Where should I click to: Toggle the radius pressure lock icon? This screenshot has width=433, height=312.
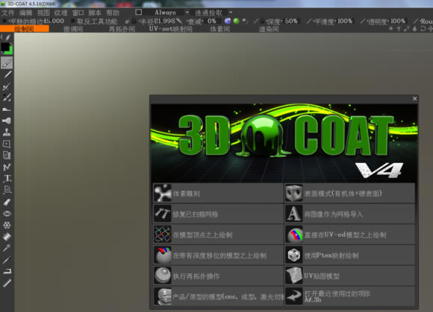pos(134,21)
